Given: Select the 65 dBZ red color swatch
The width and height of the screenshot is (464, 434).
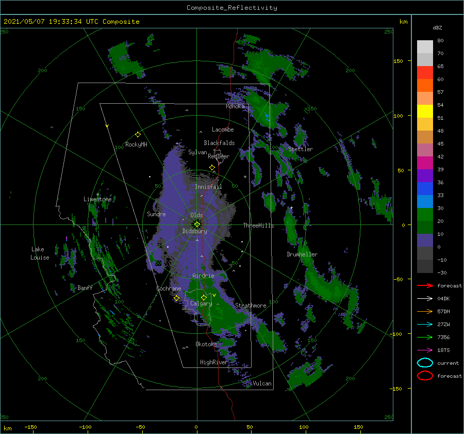Looking at the screenshot, I should click(x=425, y=72).
